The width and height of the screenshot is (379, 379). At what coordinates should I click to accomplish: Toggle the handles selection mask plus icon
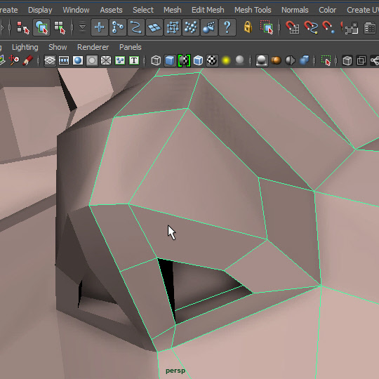(100, 27)
